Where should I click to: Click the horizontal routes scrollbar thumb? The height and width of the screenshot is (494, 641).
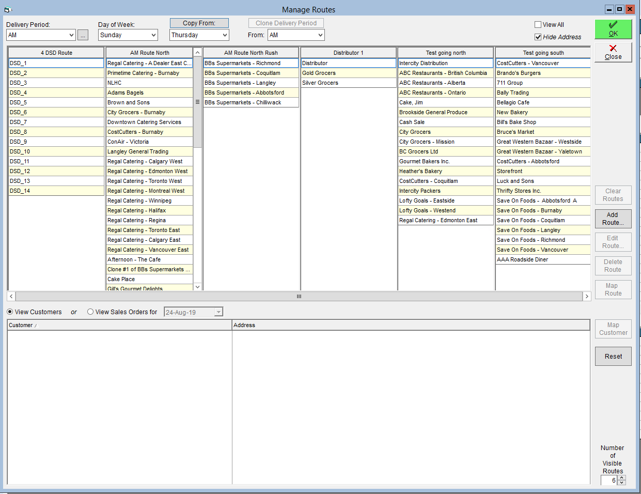coord(299,297)
